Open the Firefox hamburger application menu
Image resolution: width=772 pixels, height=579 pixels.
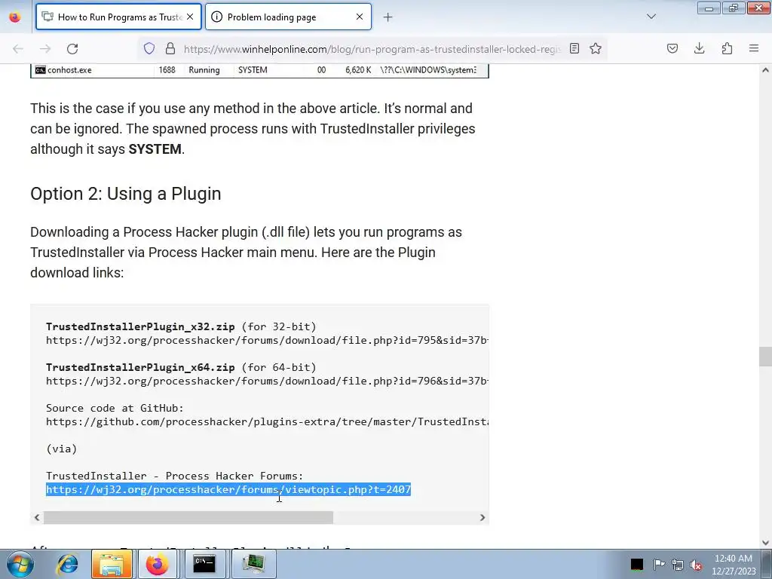click(754, 48)
